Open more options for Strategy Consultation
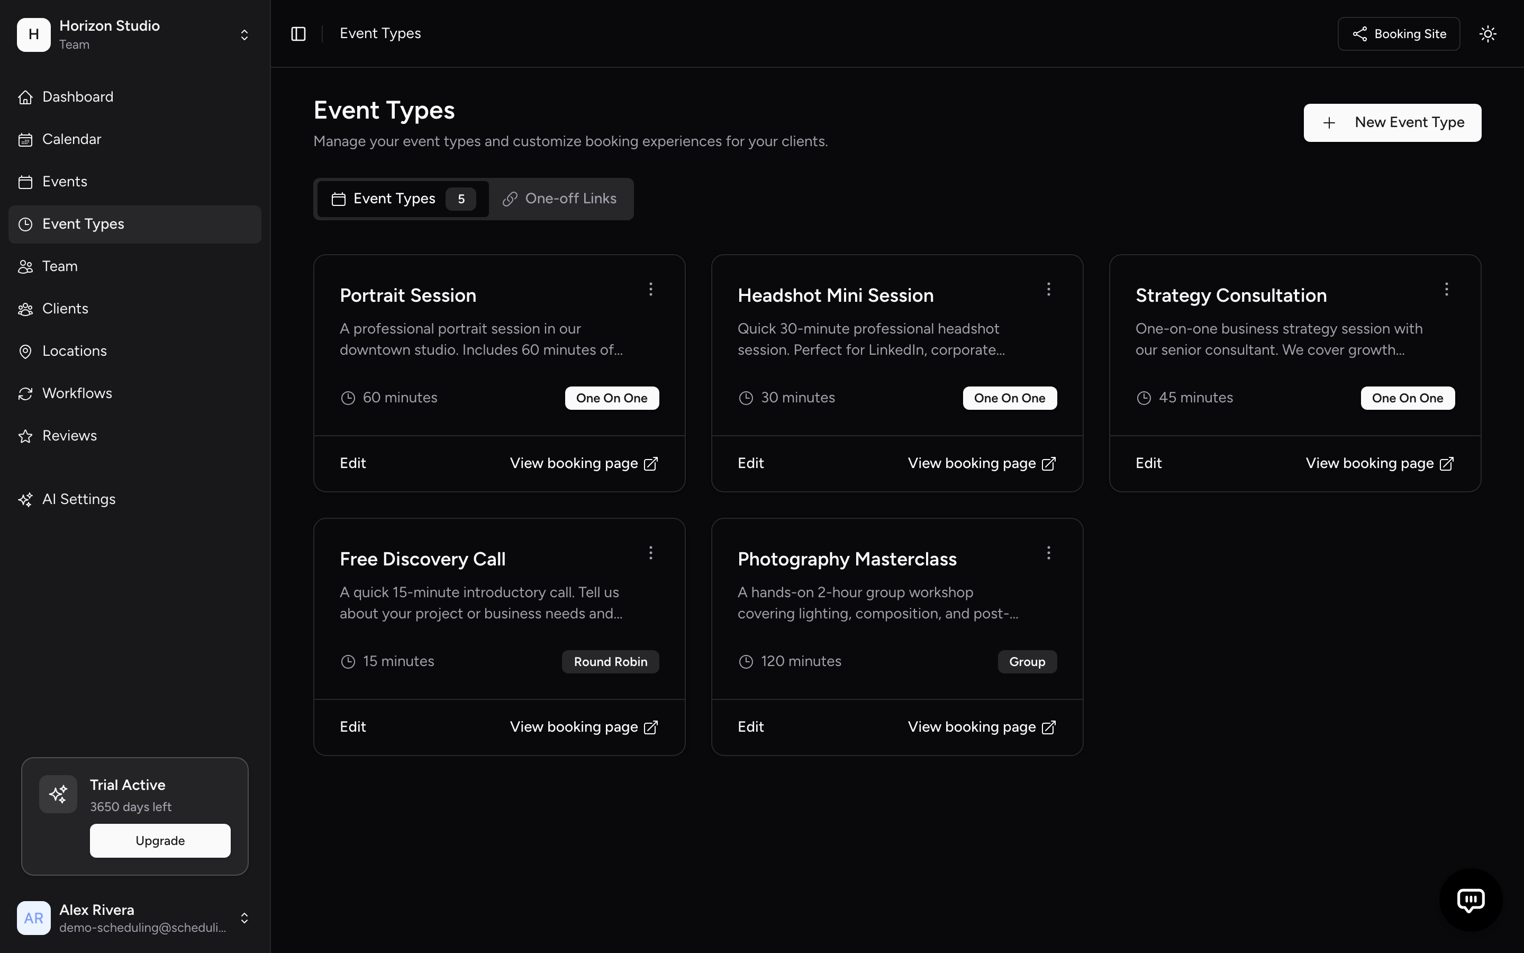This screenshot has height=953, width=1524. pos(1447,289)
